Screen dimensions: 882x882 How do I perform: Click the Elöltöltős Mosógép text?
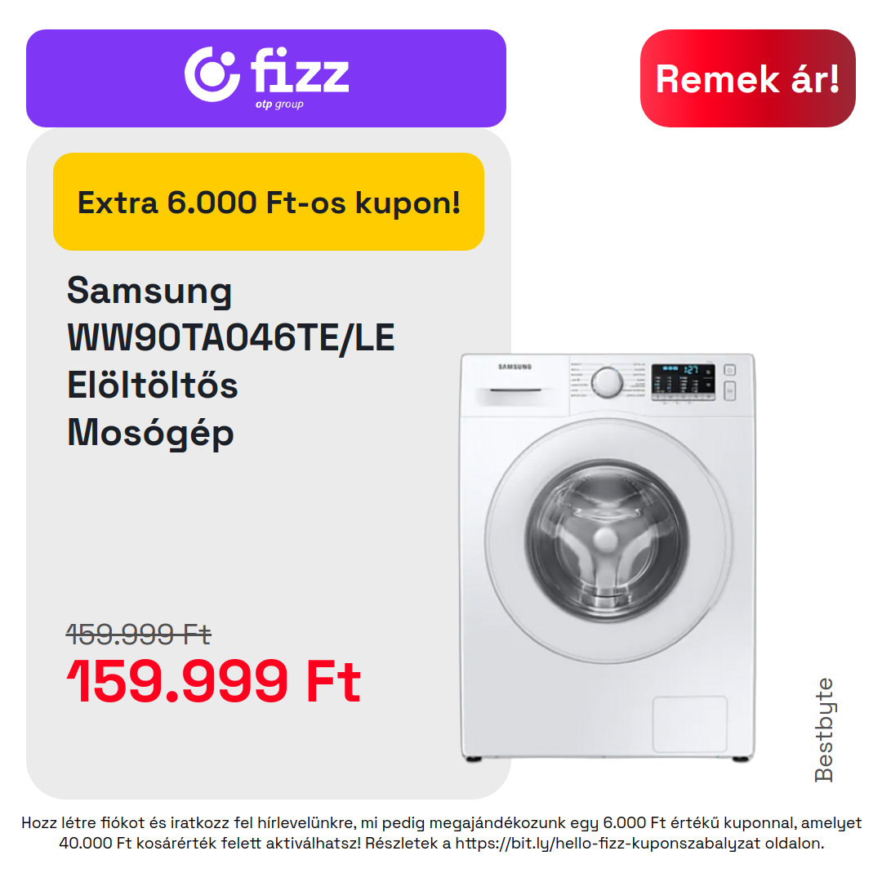(153, 409)
